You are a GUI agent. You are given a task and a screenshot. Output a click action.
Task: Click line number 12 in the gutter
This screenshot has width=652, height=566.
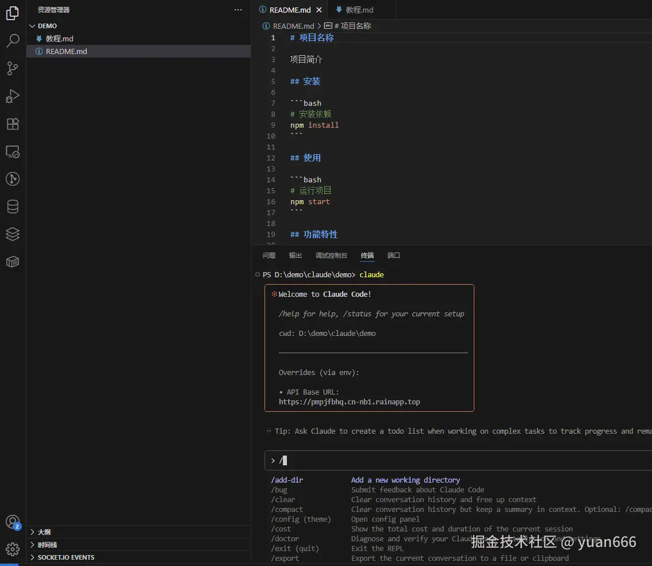coord(271,158)
